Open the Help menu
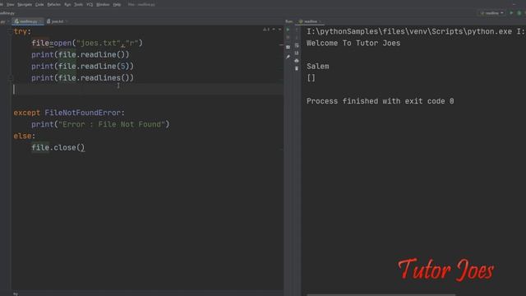 [x=117, y=4]
